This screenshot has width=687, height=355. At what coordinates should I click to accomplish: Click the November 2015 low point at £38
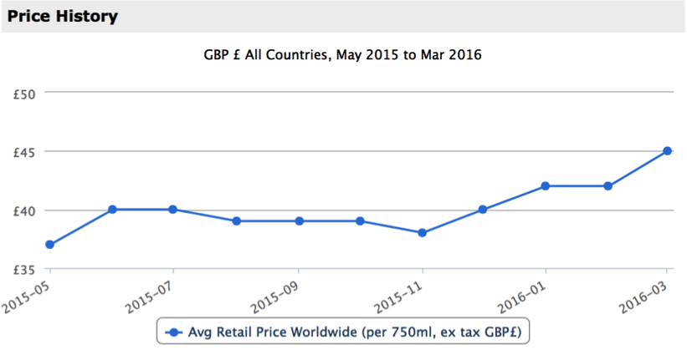[x=423, y=233]
